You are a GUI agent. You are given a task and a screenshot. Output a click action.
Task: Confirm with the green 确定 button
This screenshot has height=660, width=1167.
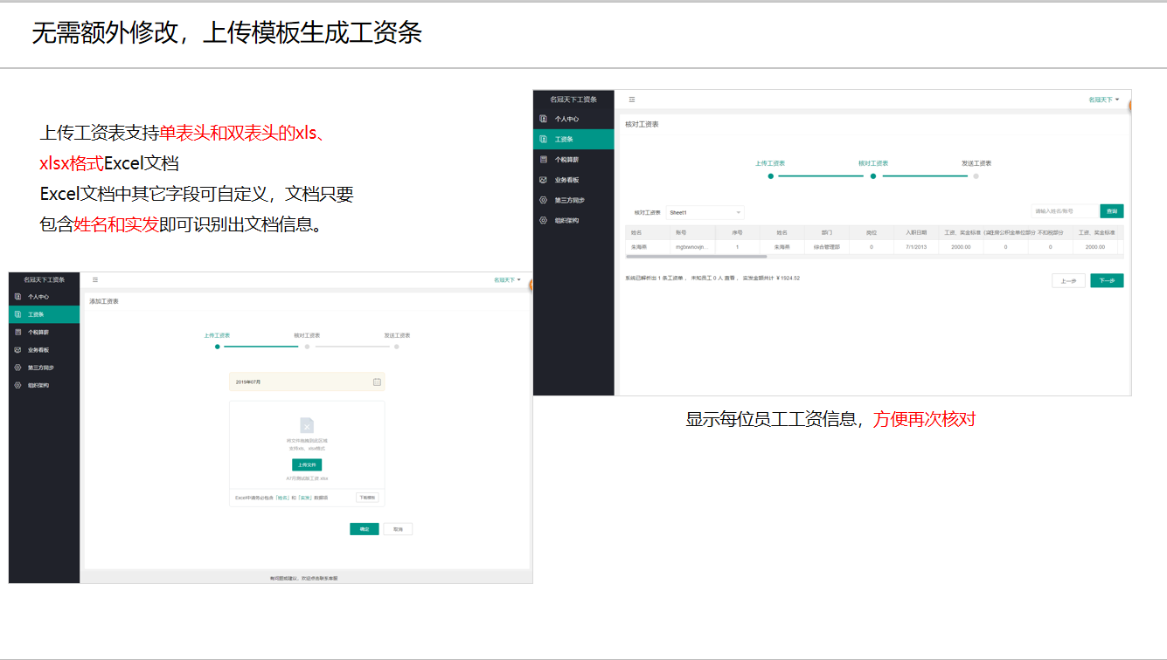[365, 529]
